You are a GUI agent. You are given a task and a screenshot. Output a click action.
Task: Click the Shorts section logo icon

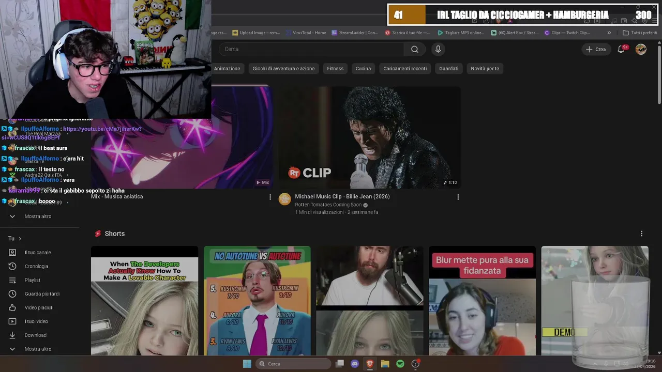click(98, 234)
